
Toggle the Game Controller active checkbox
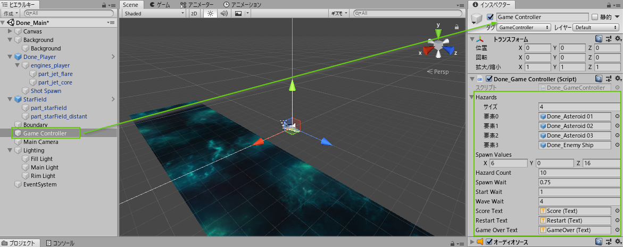click(x=490, y=17)
